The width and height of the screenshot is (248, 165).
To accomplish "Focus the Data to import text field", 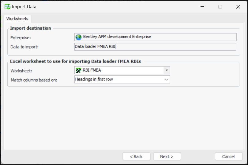I will pyautogui.click(x=155, y=47).
